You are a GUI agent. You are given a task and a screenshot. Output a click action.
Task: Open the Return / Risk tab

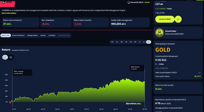click(6, 35)
